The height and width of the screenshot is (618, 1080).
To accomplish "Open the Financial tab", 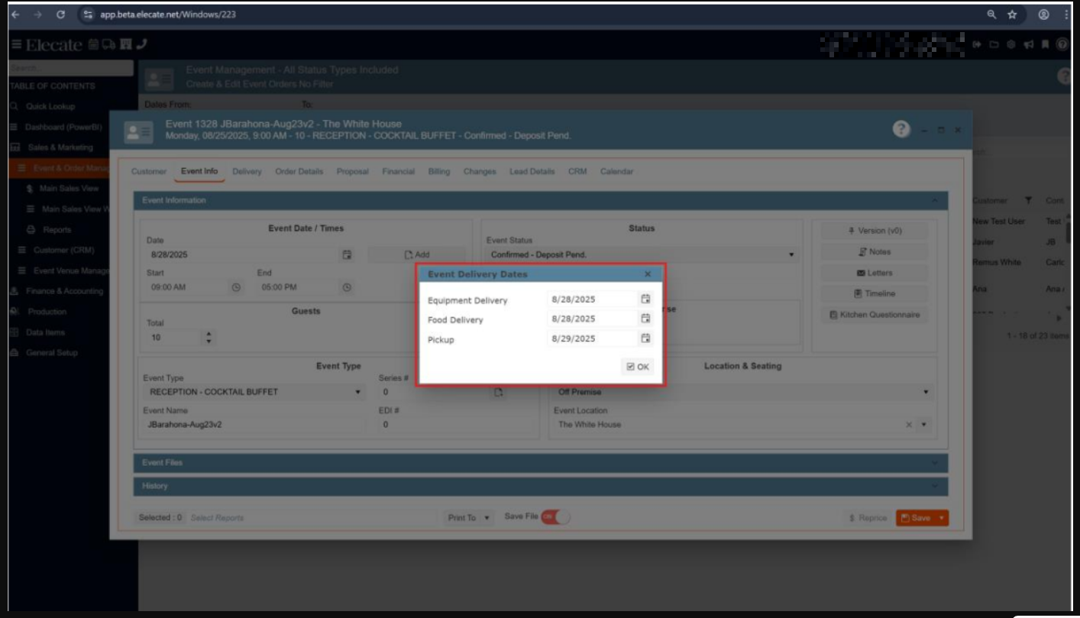I will pos(398,172).
